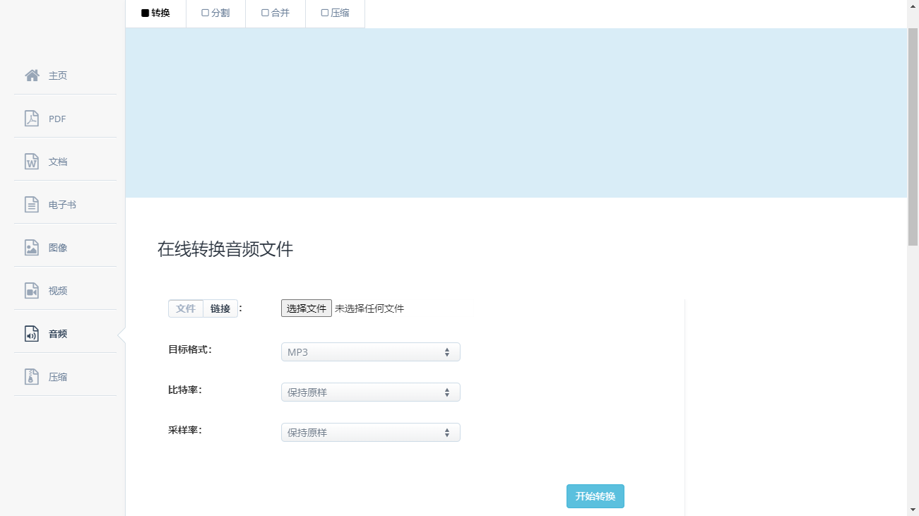Open the 目标格式 MP3 dropdown
919x516 pixels.
[x=371, y=352]
